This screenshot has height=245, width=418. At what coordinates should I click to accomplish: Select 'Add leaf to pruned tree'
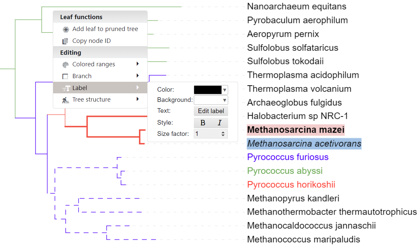click(x=105, y=29)
